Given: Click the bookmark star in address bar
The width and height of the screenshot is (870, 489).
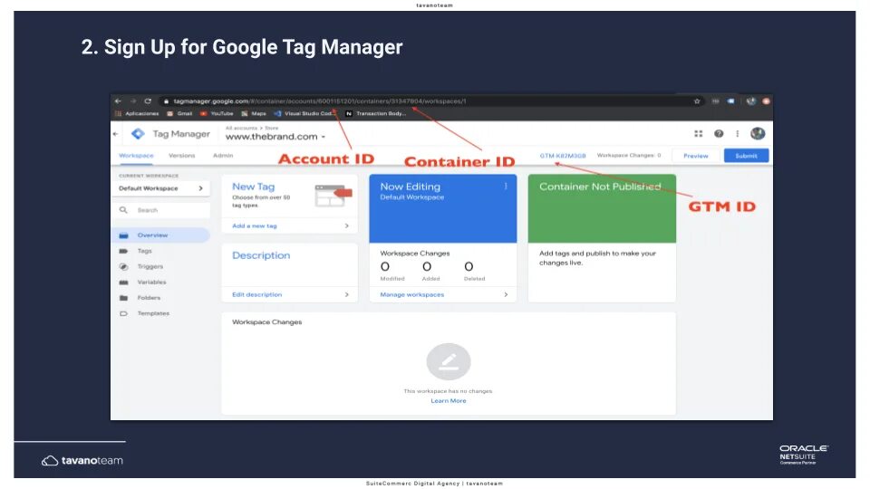Looking at the screenshot, I should pos(697,101).
